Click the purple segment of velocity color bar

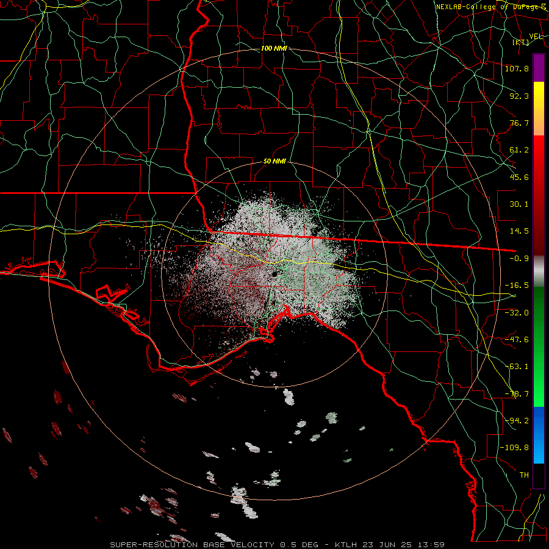pyautogui.click(x=539, y=68)
